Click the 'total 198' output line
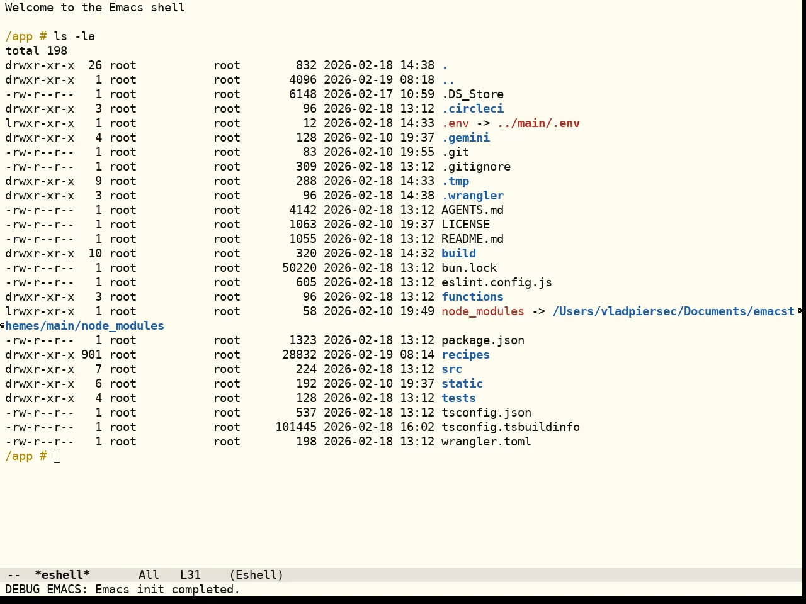This screenshot has height=604, width=806. click(x=37, y=51)
